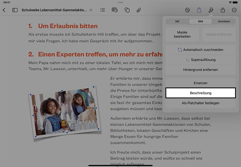Tap heading 'Einen Experten treffen'
The width and height of the screenshot is (241, 167).
73,54
